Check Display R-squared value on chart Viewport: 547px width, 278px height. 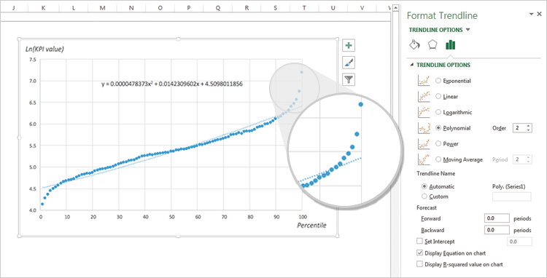[x=419, y=264]
